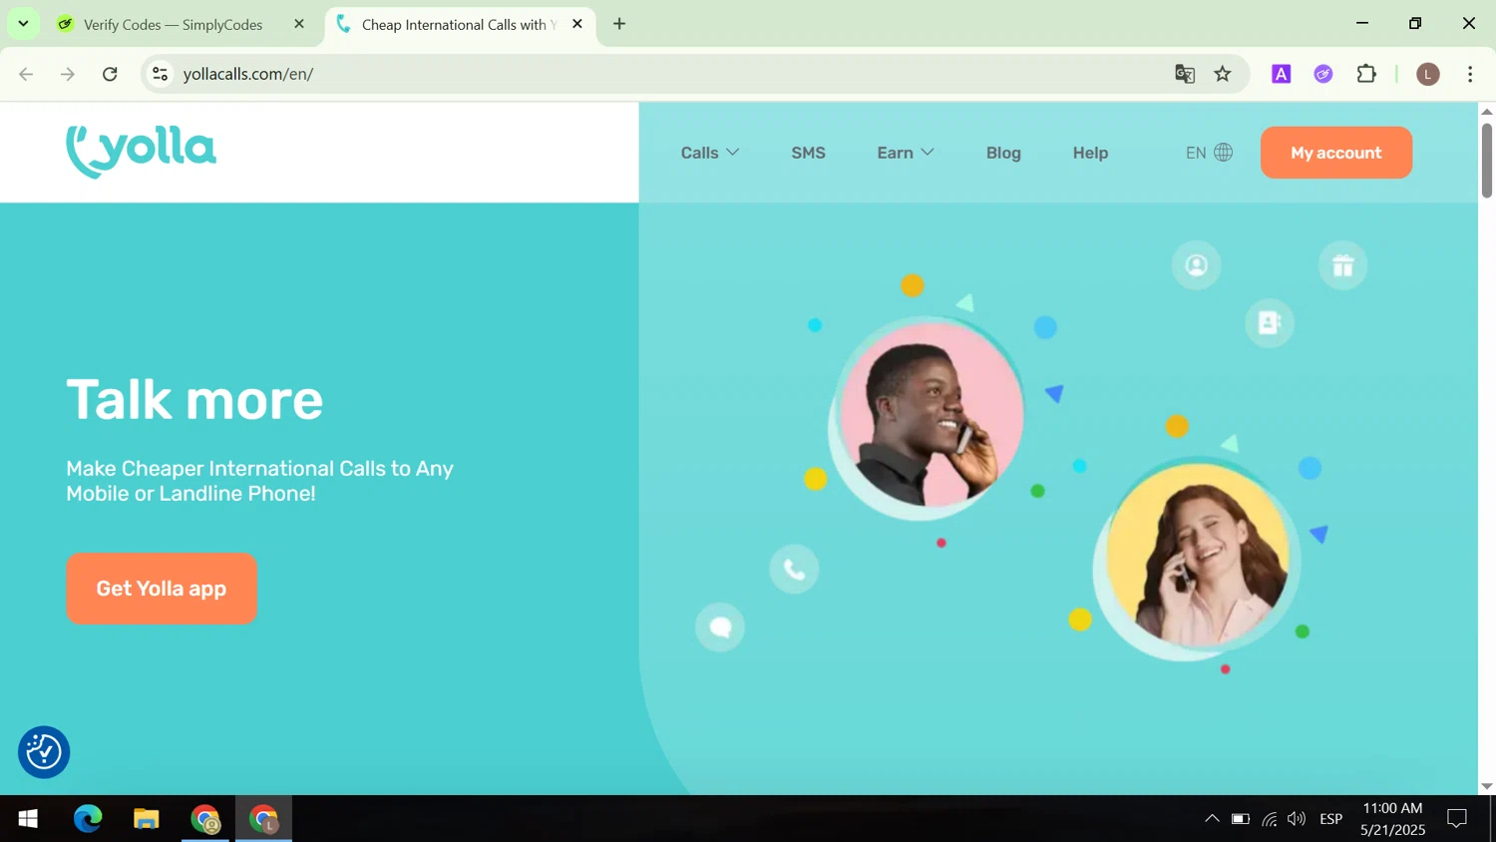Image resolution: width=1496 pixels, height=842 pixels.
Task: Open the Windows notification center
Action: coord(1457,819)
